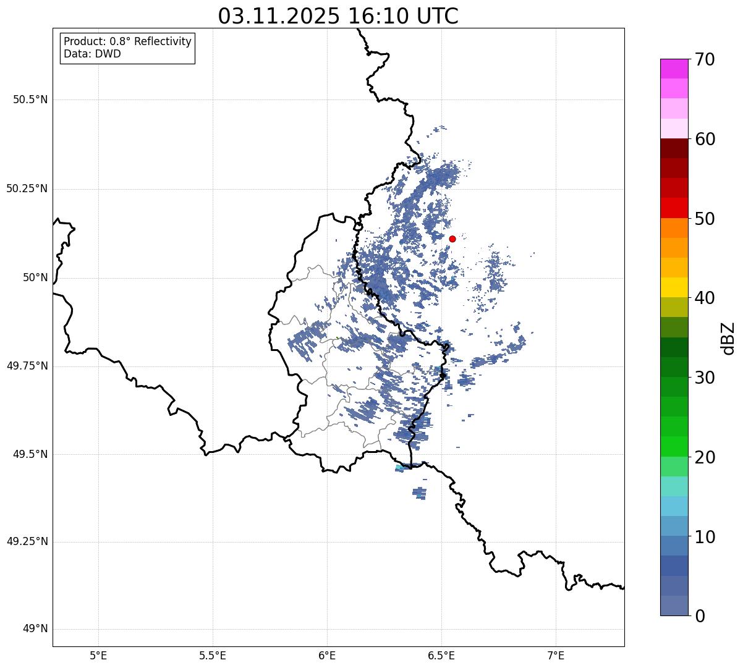743x668 pixels.
Task: Click the colorbar tick value 50
Action: coord(705,219)
